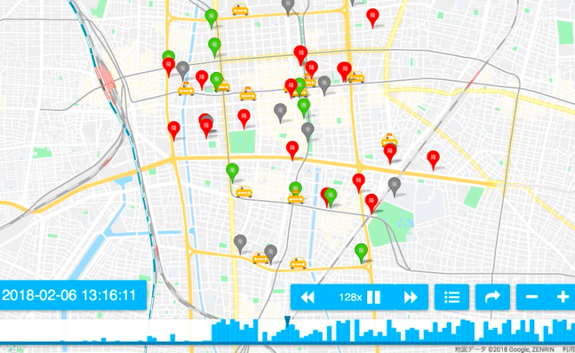Image resolution: width=575 pixels, height=353 pixels.
Task: Click the share arrow icon
Action: tap(493, 298)
